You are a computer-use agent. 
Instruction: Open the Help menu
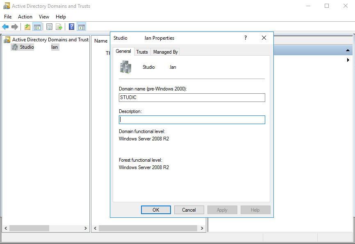pos(61,17)
